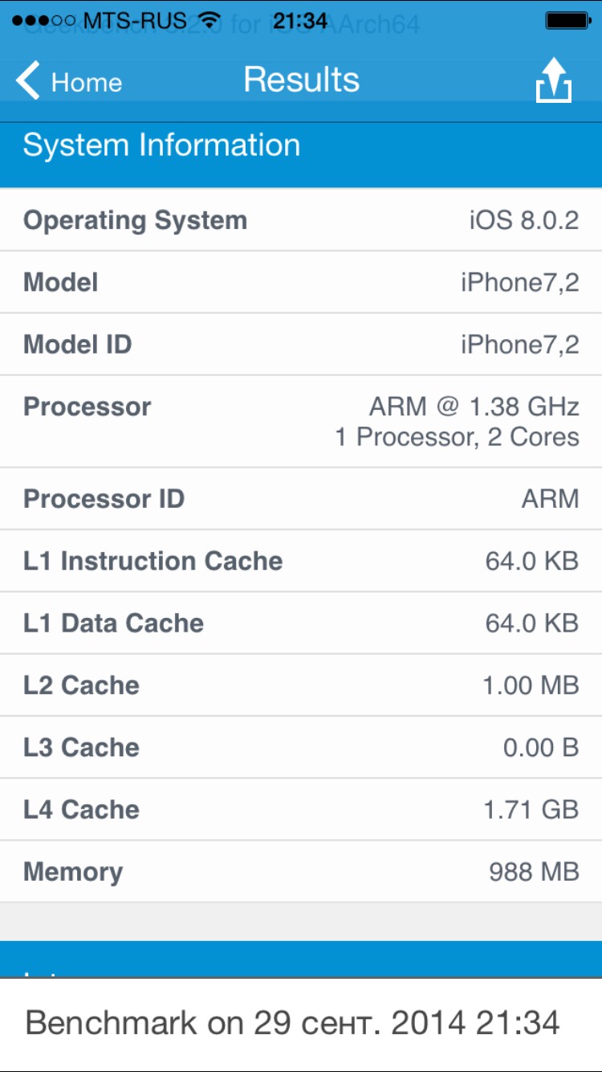Viewport: 602px width, 1072px height.
Task: Select the Operating System row
Action: tap(301, 220)
